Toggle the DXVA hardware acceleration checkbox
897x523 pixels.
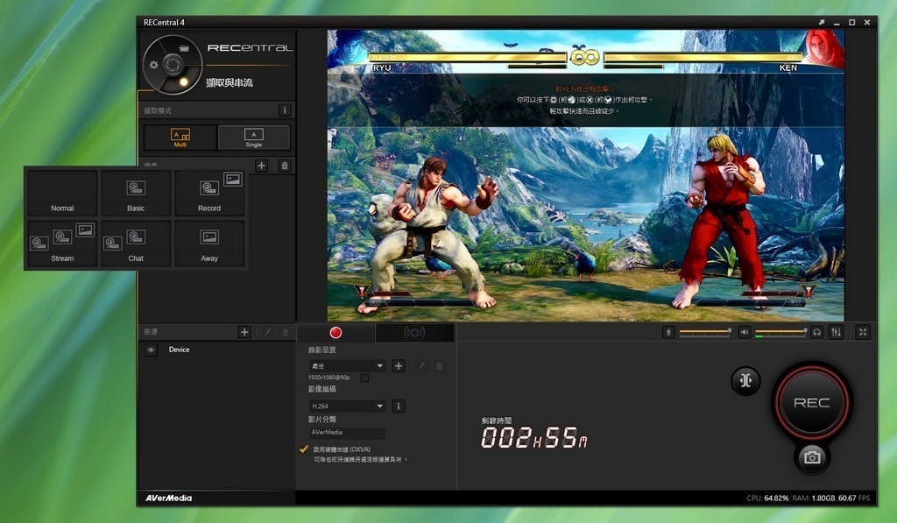[304, 449]
